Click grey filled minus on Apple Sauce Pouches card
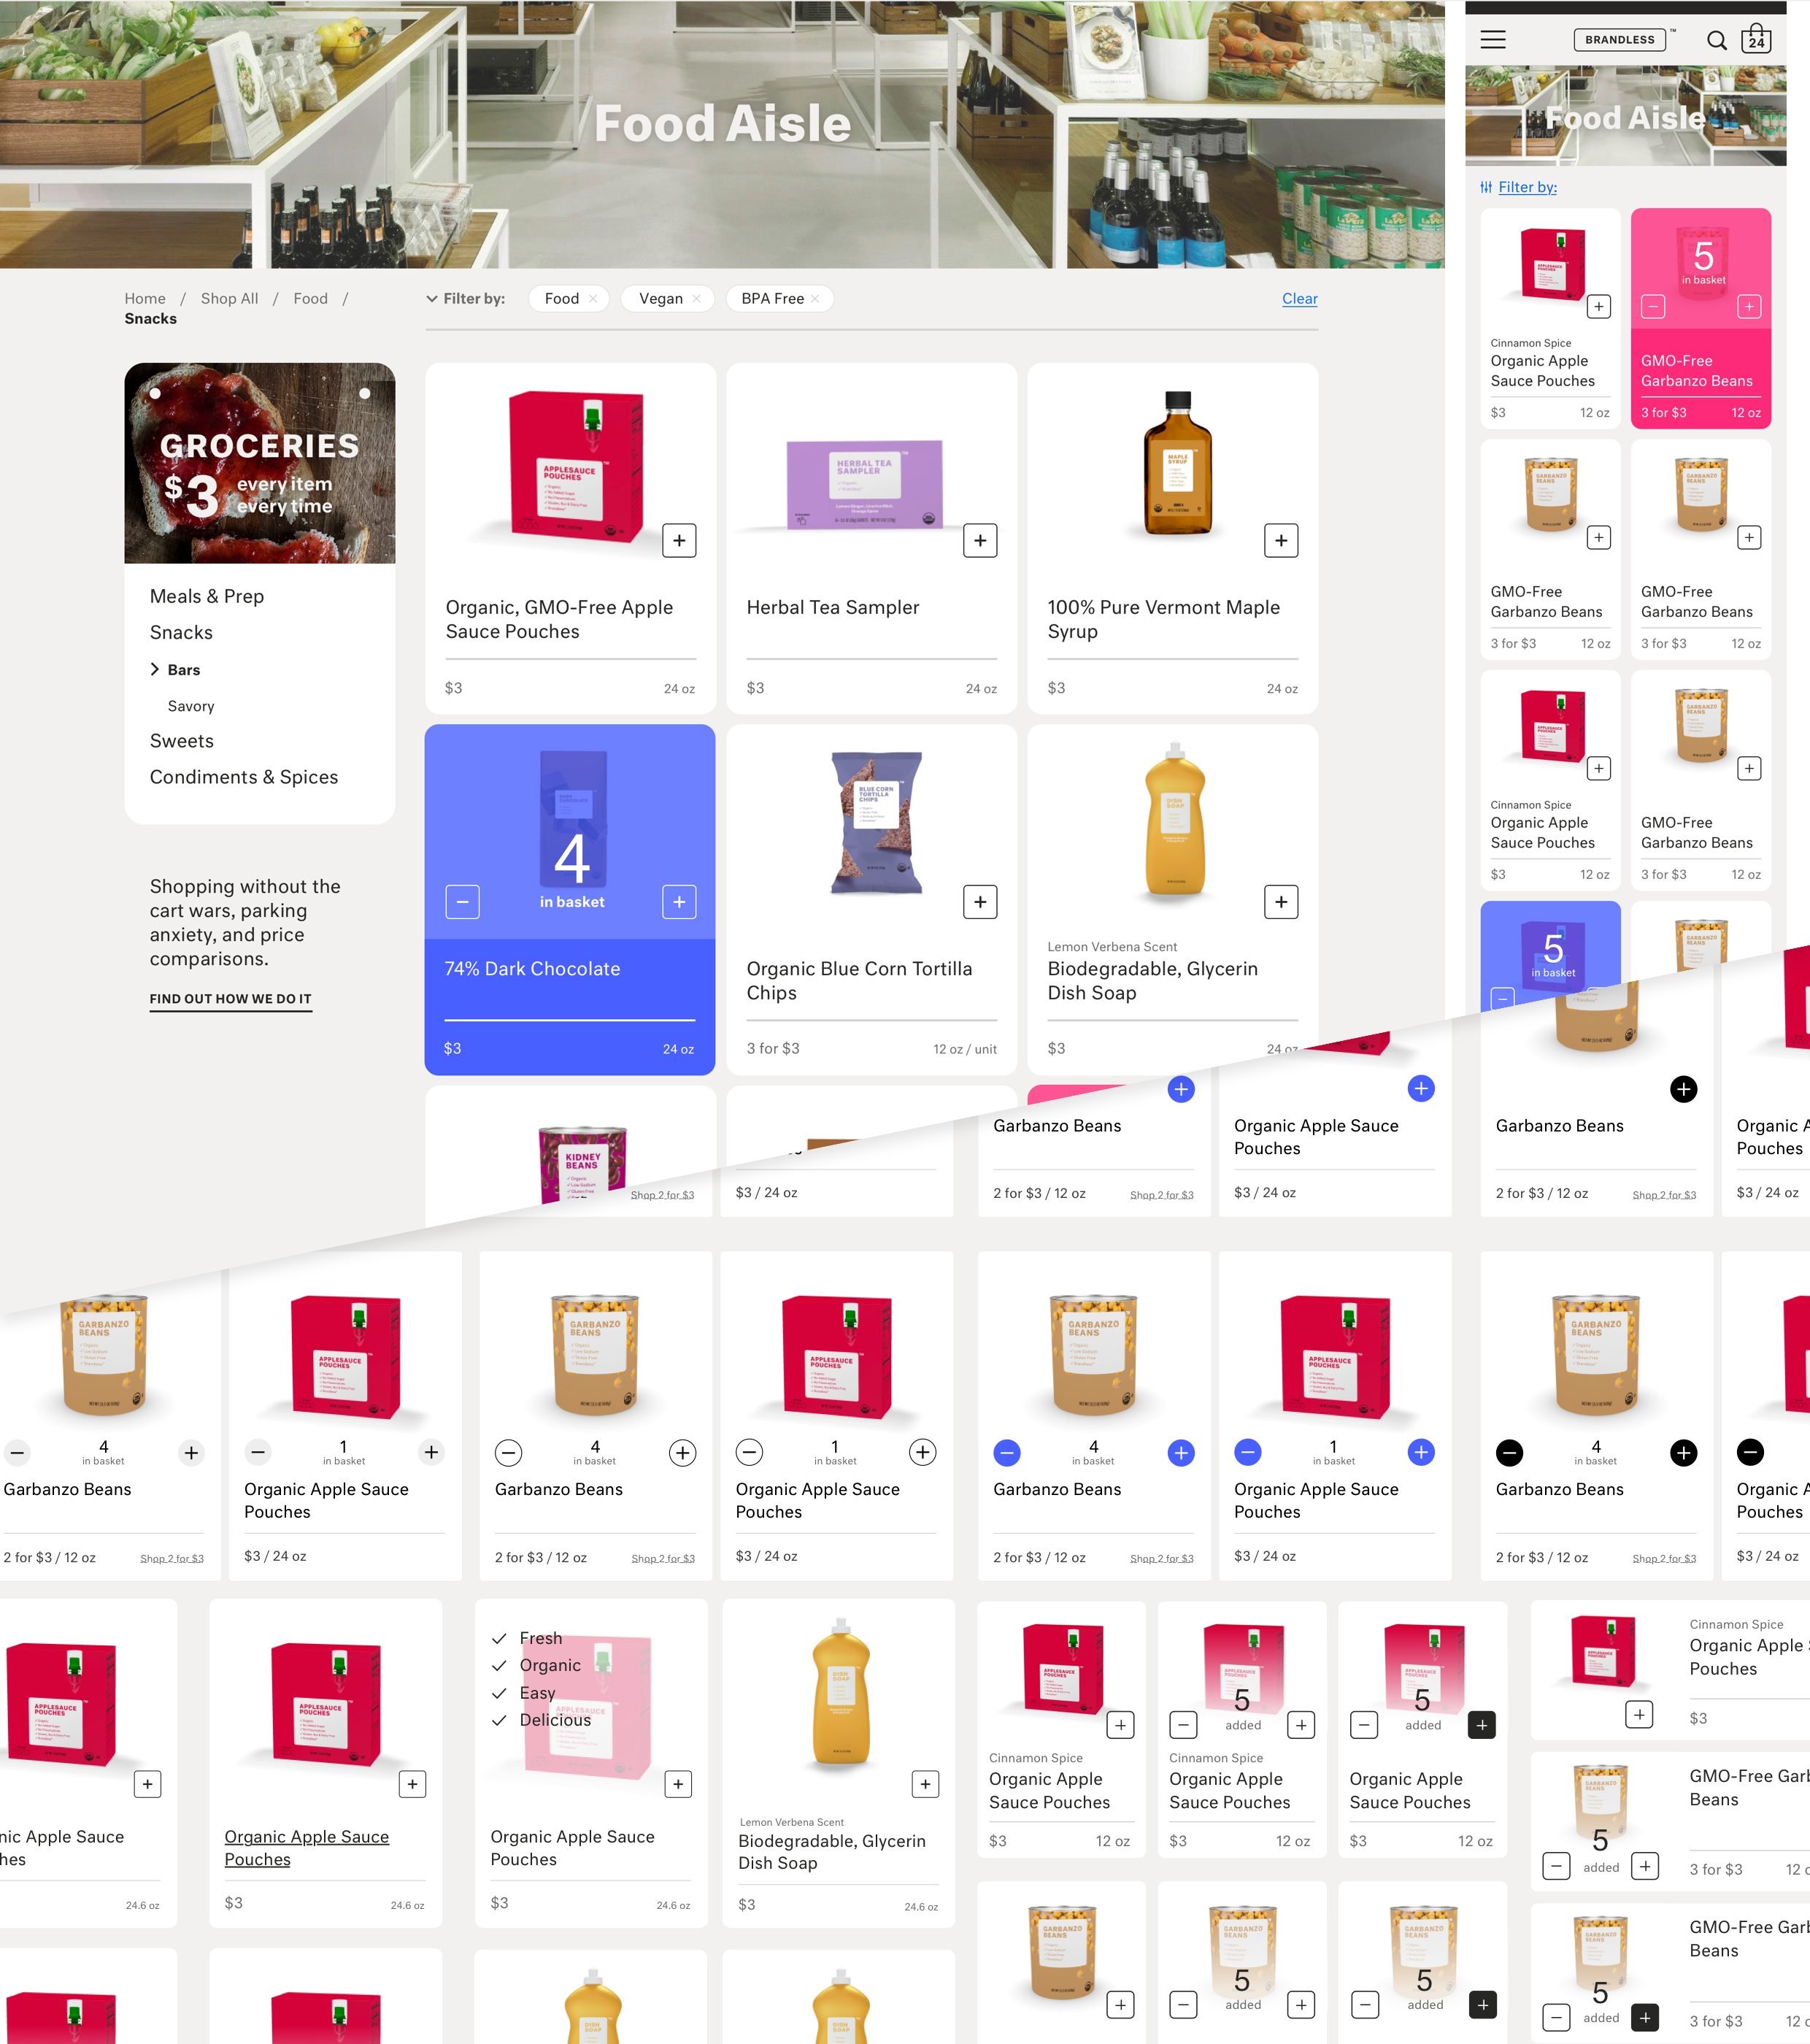 coord(258,1452)
